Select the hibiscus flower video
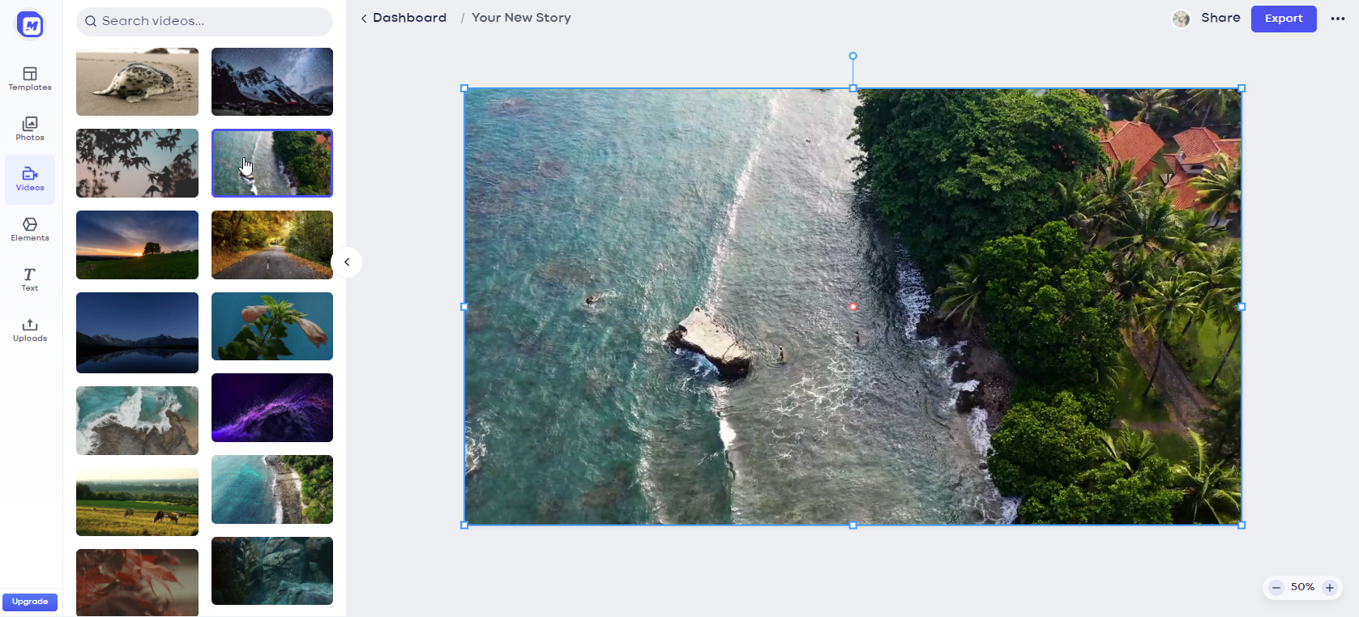 [272, 326]
